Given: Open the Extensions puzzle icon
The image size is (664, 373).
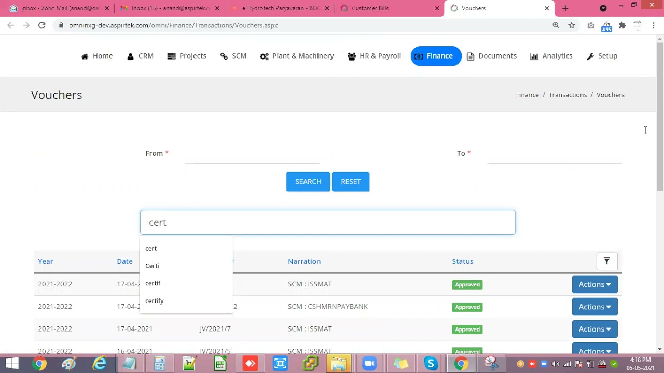Looking at the screenshot, I should [622, 25].
